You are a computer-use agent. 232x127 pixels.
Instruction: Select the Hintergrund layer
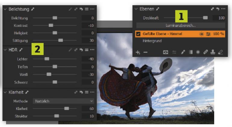coord(152,41)
